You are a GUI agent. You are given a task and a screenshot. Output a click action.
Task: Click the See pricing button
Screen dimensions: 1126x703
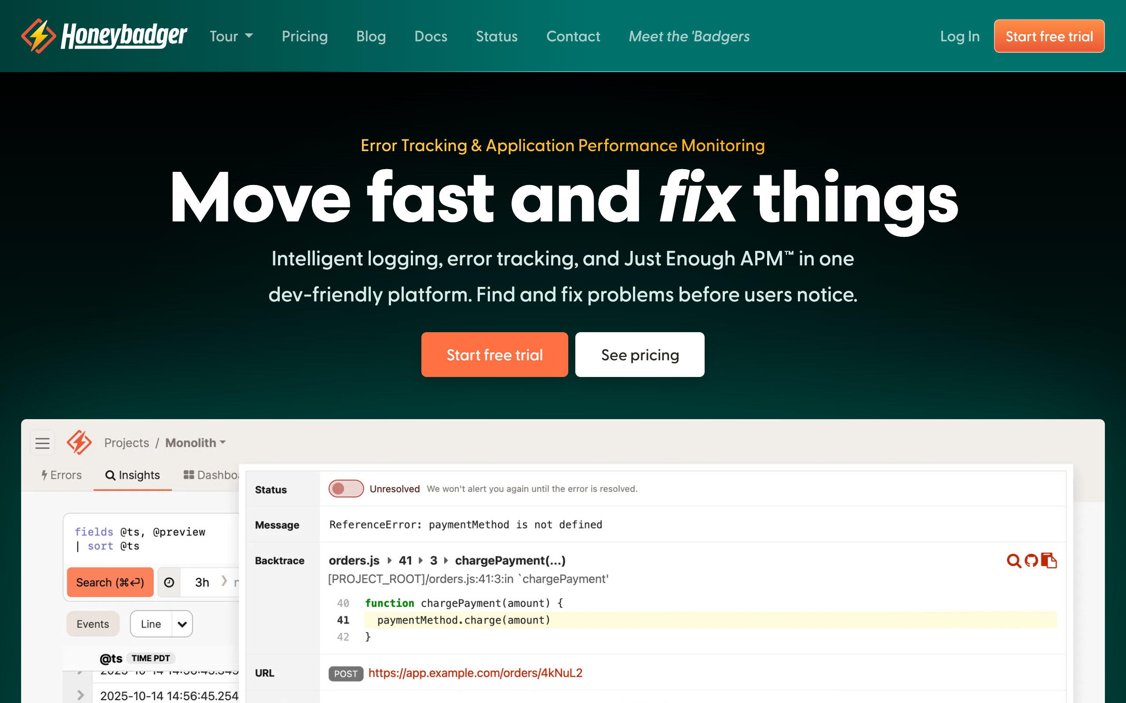[639, 355]
